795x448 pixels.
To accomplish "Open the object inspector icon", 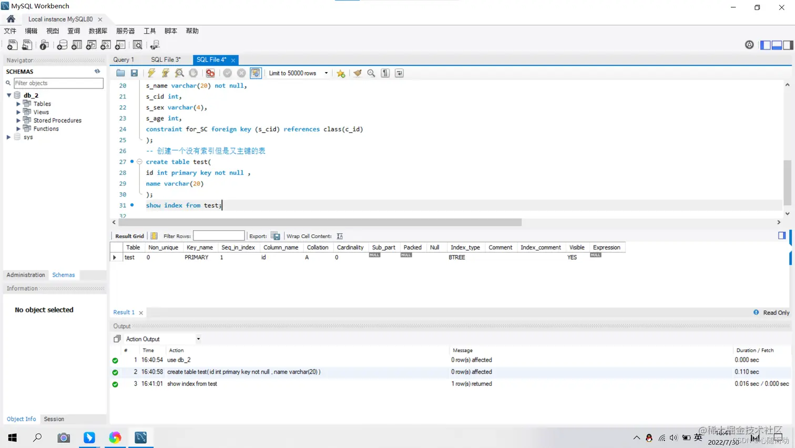I will pos(44,45).
